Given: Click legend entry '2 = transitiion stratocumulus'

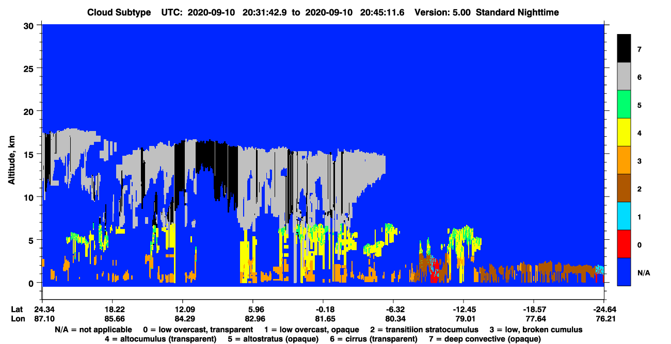Looking at the screenshot, I should click(424, 330).
